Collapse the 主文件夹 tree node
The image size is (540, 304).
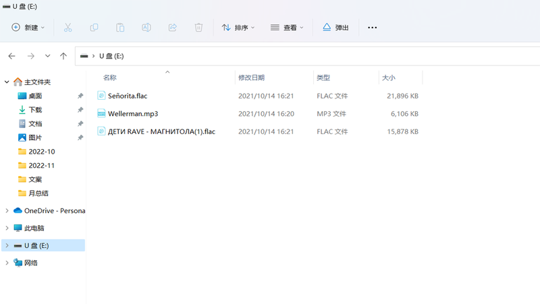coord(7,82)
